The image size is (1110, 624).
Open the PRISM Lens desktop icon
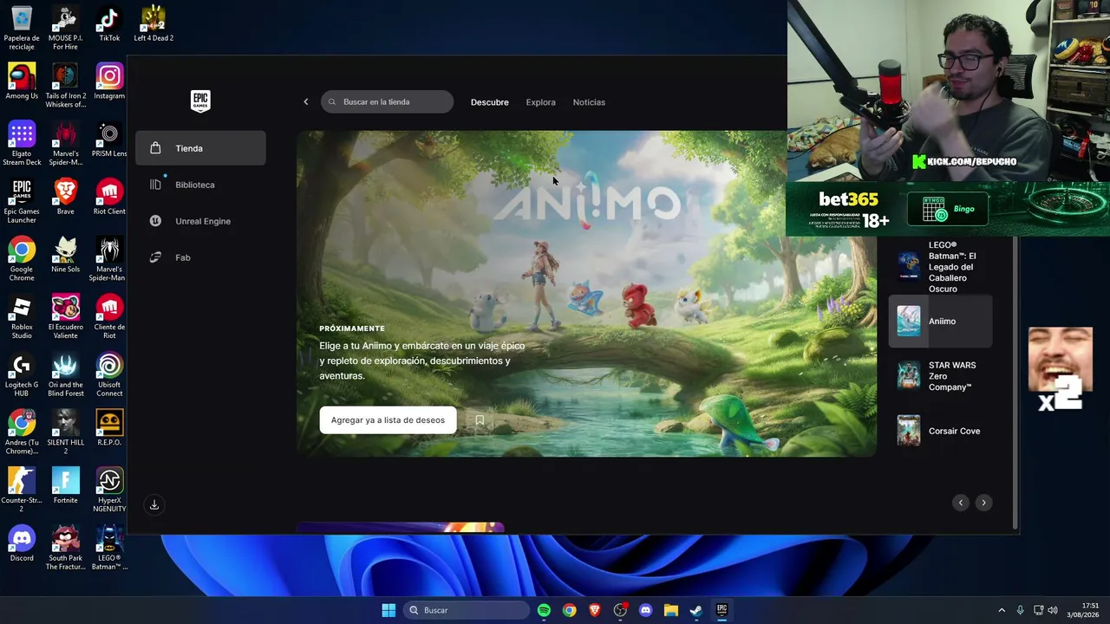point(109,140)
